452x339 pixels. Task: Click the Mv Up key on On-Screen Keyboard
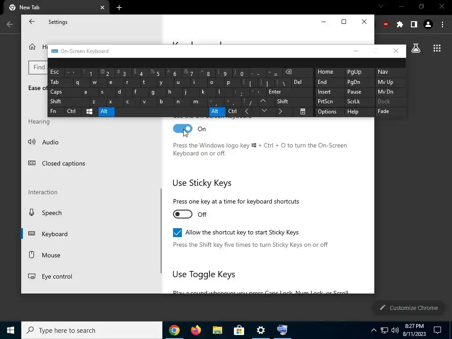[391, 82]
